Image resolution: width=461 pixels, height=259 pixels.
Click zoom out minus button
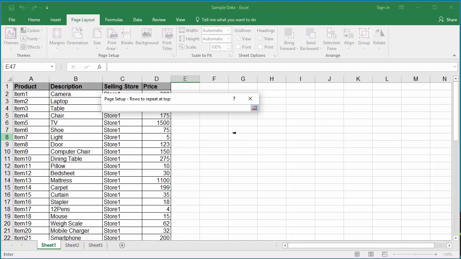394,254
